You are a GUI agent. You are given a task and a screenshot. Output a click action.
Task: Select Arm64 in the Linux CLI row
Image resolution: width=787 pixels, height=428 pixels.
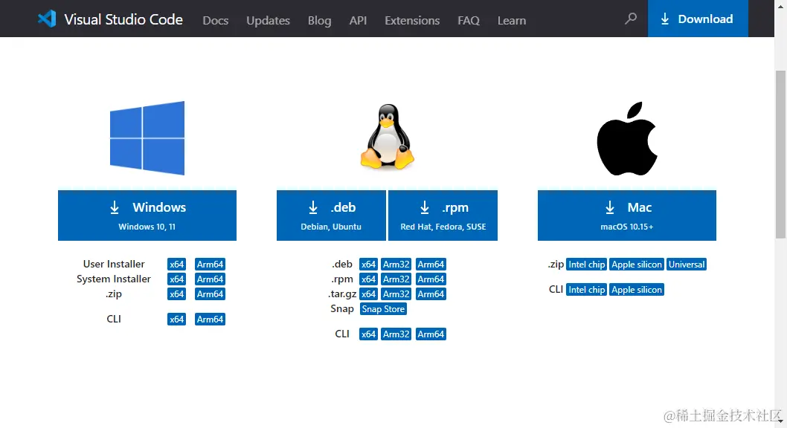431,334
